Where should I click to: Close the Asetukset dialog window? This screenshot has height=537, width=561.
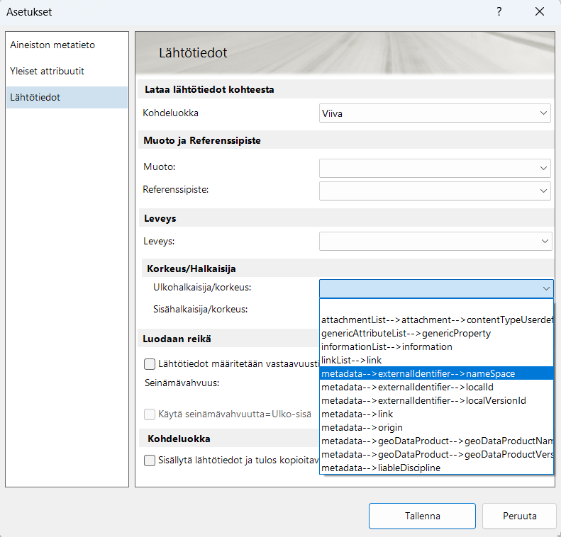540,12
